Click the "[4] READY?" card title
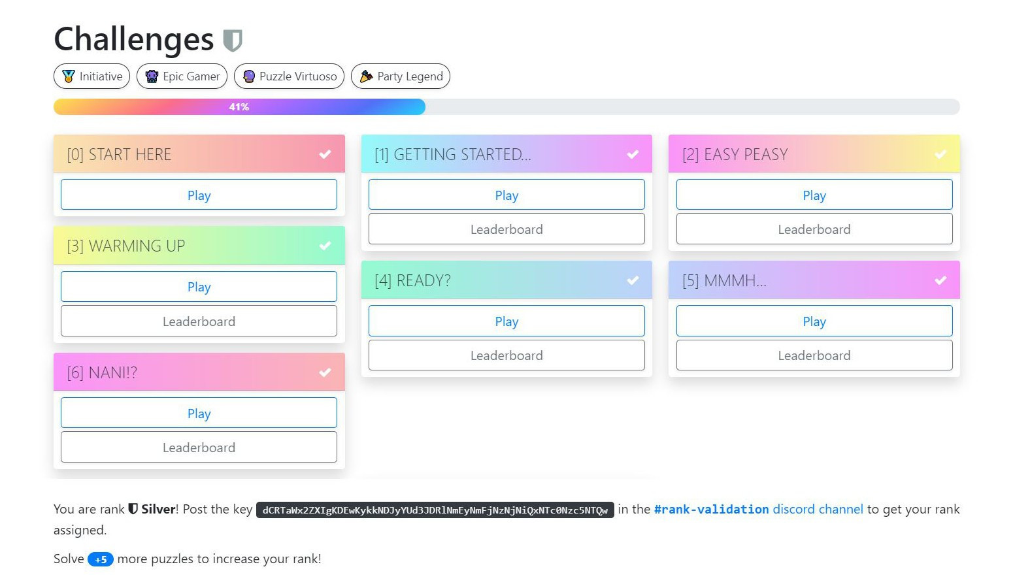The height and width of the screenshot is (588, 1013). tap(413, 280)
